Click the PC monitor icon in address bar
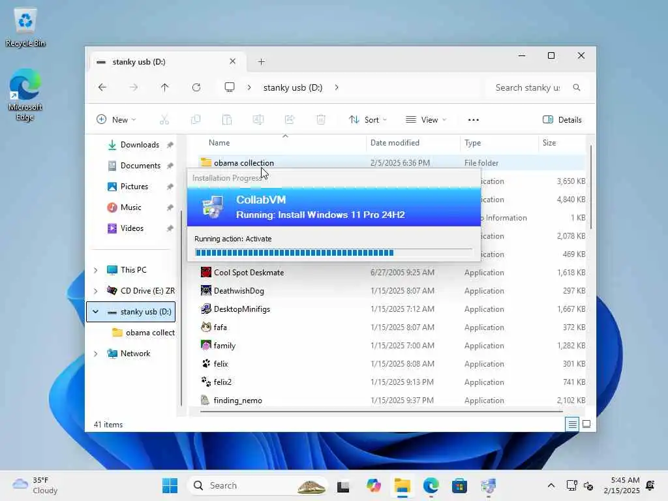 pyautogui.click(x=230, y=87)
